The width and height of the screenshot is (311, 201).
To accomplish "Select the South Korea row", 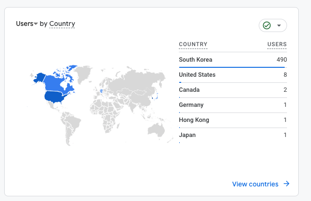I will [233, 60].
